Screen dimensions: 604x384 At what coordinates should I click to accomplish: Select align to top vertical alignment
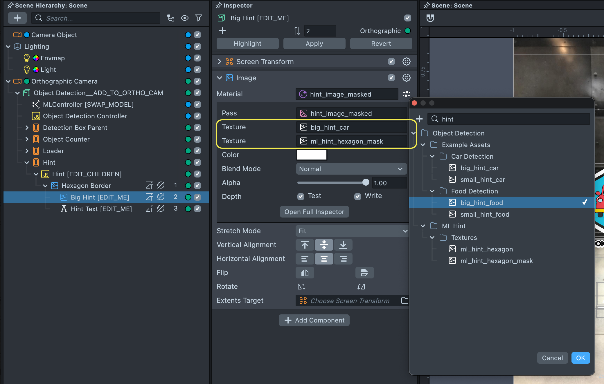[305, 245]
